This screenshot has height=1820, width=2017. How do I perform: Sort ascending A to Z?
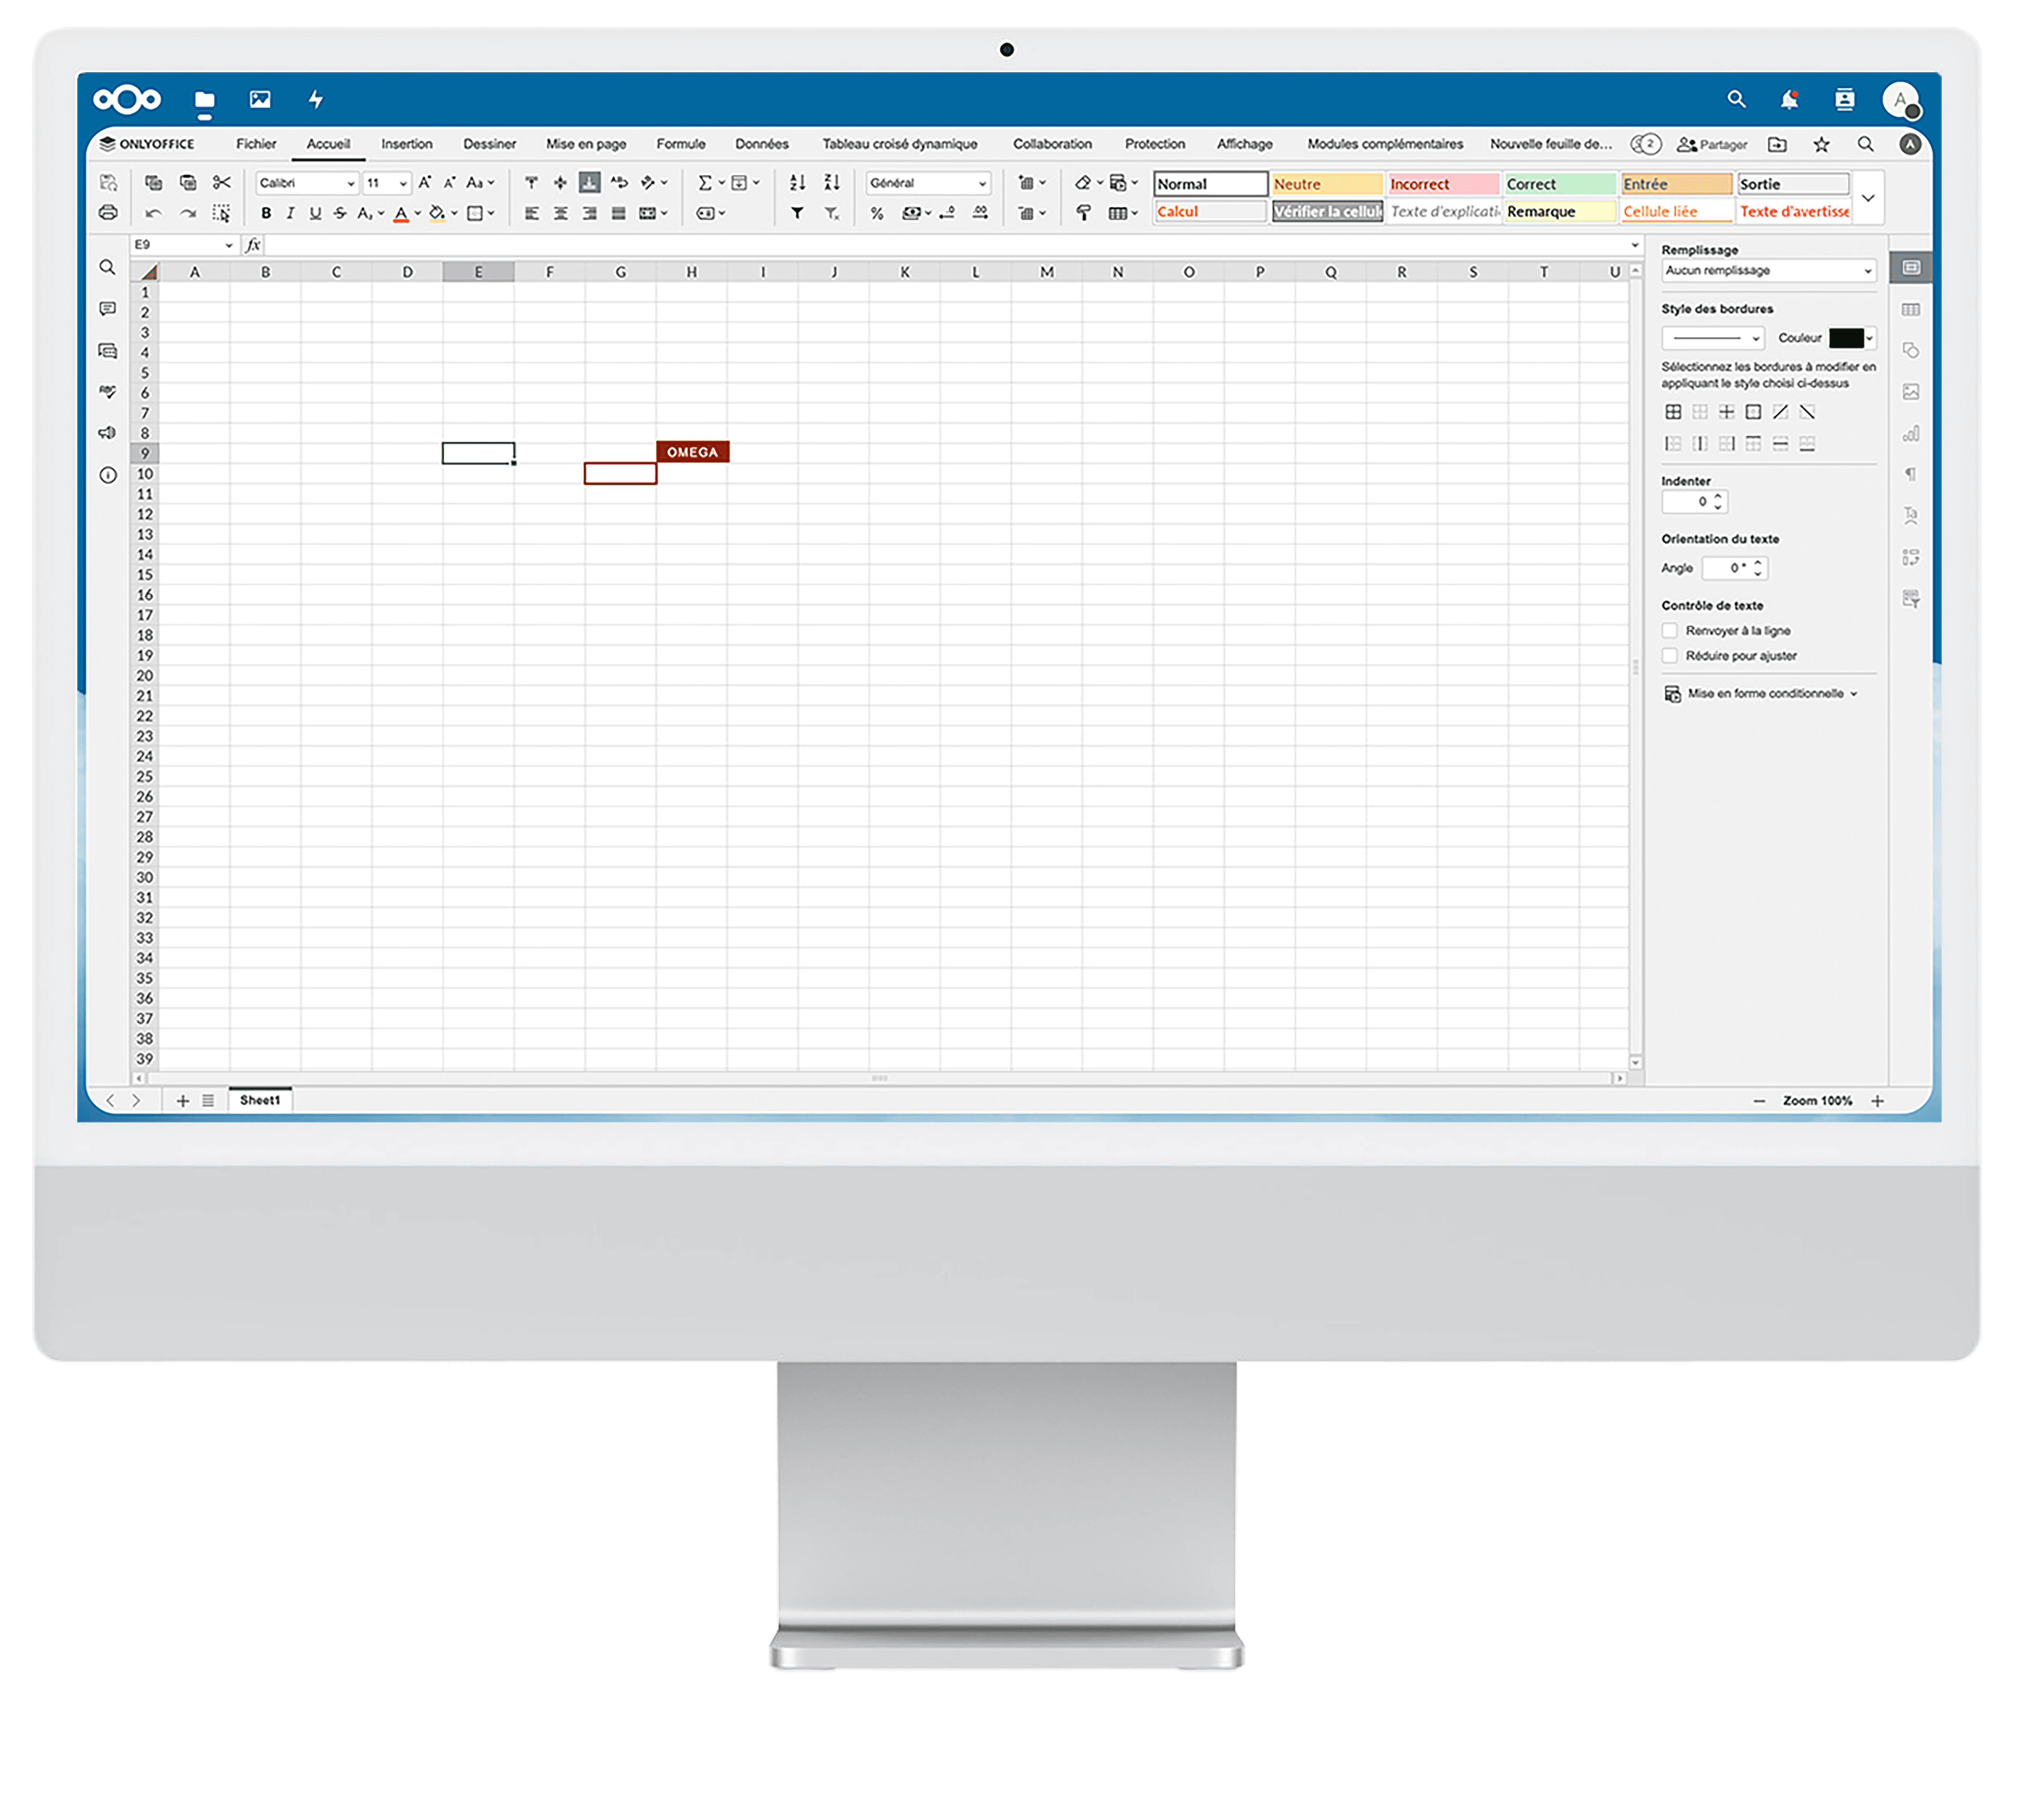click(798, 182)
